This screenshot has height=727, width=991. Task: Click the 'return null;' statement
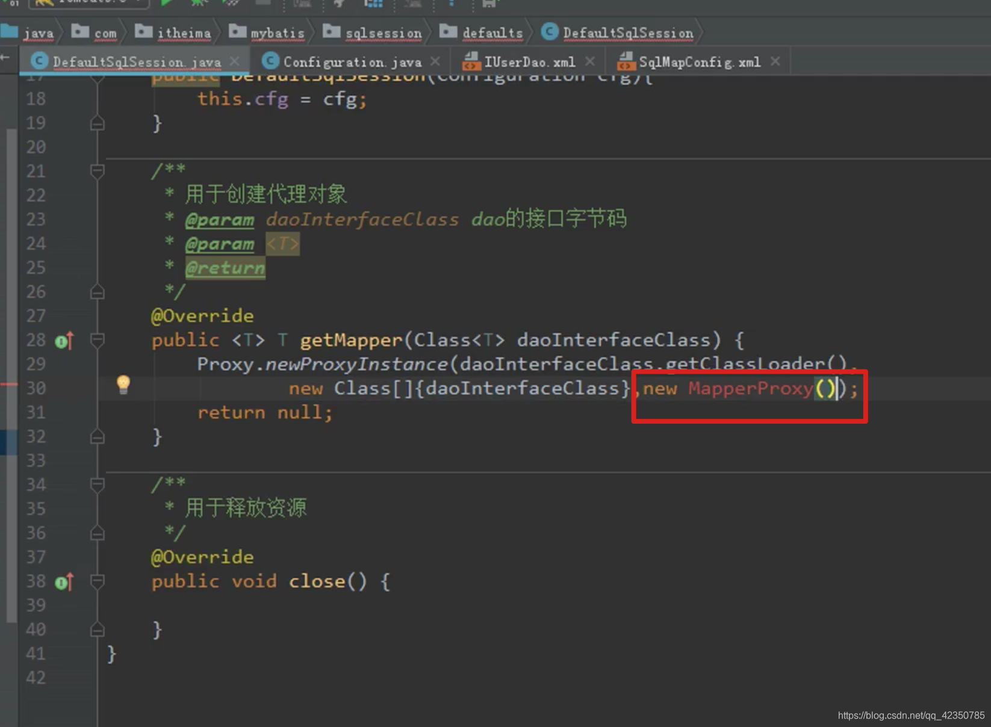click(x=265, y=412)
